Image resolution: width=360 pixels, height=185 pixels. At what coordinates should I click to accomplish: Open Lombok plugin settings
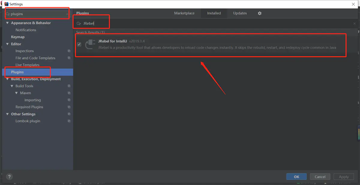28,121
